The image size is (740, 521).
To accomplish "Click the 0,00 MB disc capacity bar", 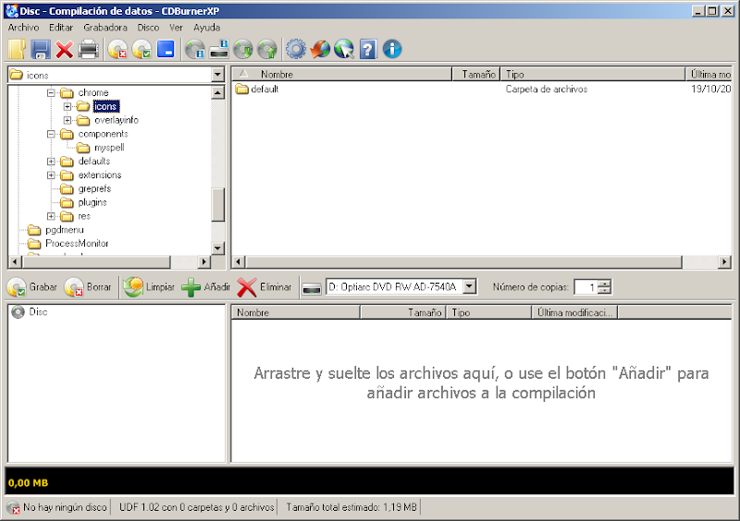I will (x=369, y=481).
